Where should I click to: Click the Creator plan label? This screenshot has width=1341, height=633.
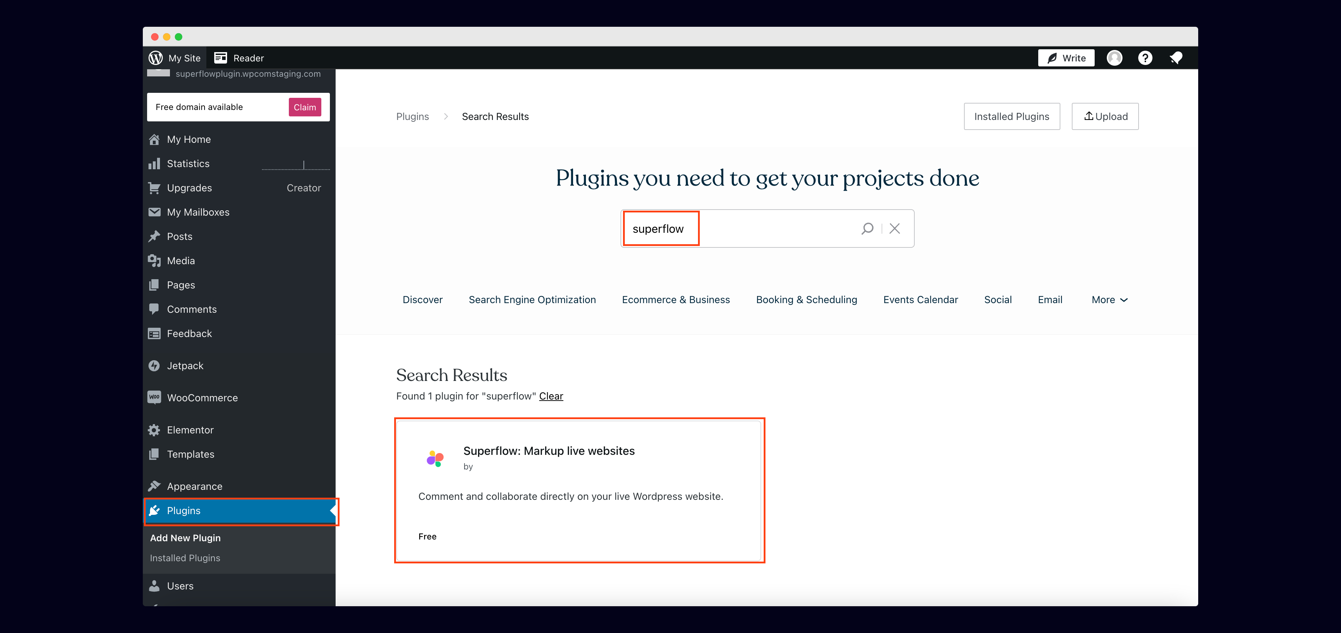(x=303, y=188)
